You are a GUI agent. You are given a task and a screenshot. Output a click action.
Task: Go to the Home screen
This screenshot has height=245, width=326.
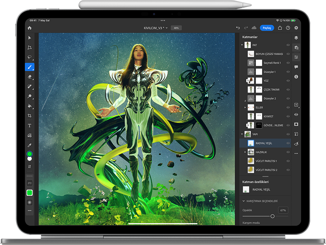click(30, 28)
